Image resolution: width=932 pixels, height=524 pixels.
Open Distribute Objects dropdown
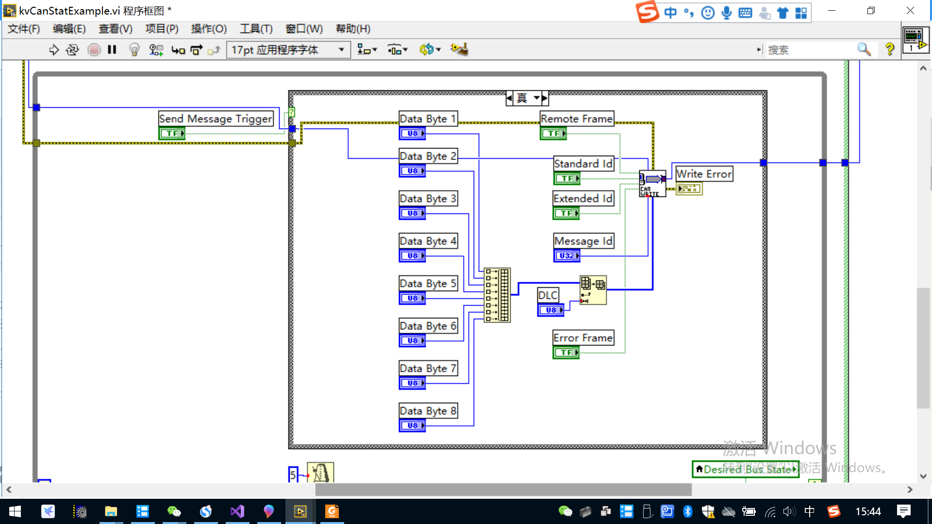tap(398, 49)
